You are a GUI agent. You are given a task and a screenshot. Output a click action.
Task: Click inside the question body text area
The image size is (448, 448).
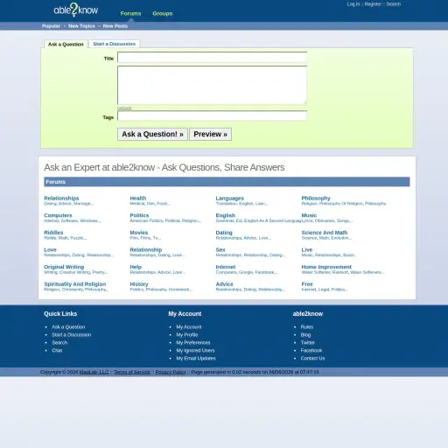click(x=212, y=85)
